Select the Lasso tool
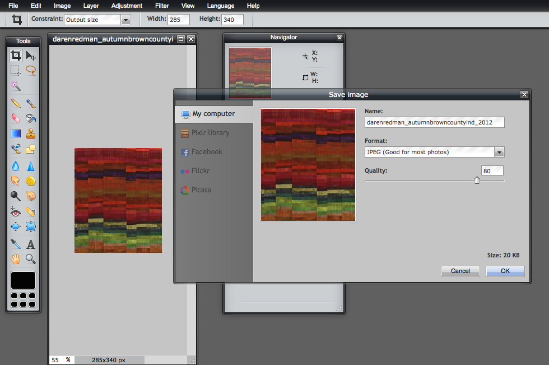 tap(31, 71)
